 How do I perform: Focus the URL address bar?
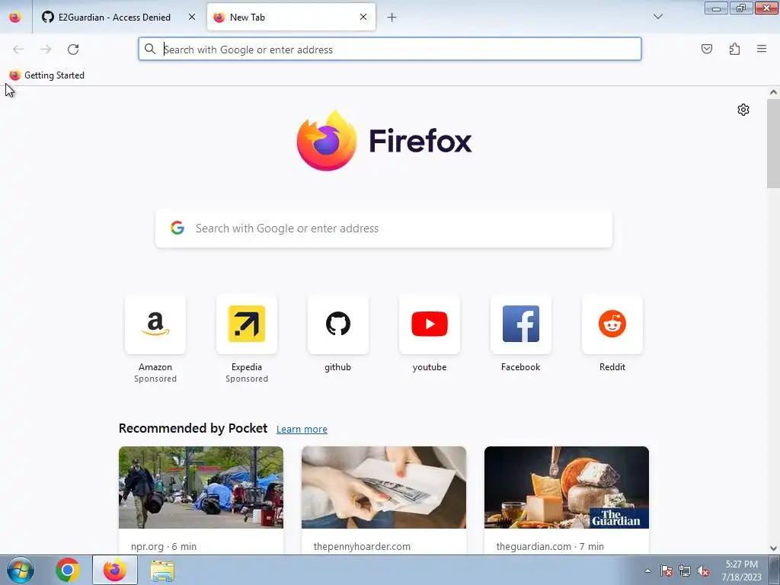pos(390,50)
